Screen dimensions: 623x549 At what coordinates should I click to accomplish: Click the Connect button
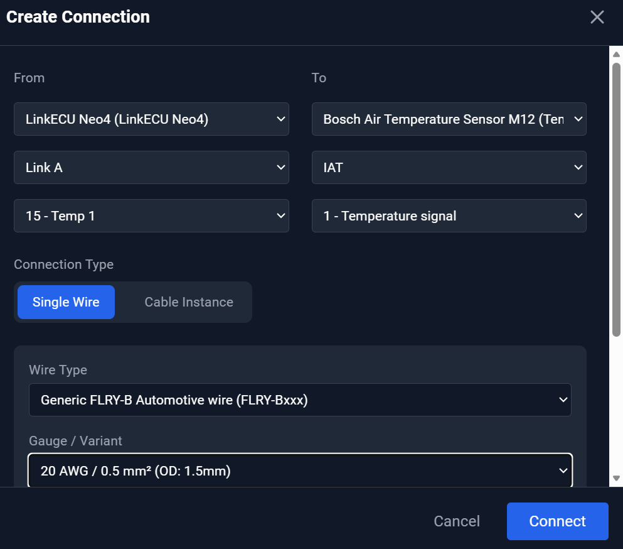[558, 521]
